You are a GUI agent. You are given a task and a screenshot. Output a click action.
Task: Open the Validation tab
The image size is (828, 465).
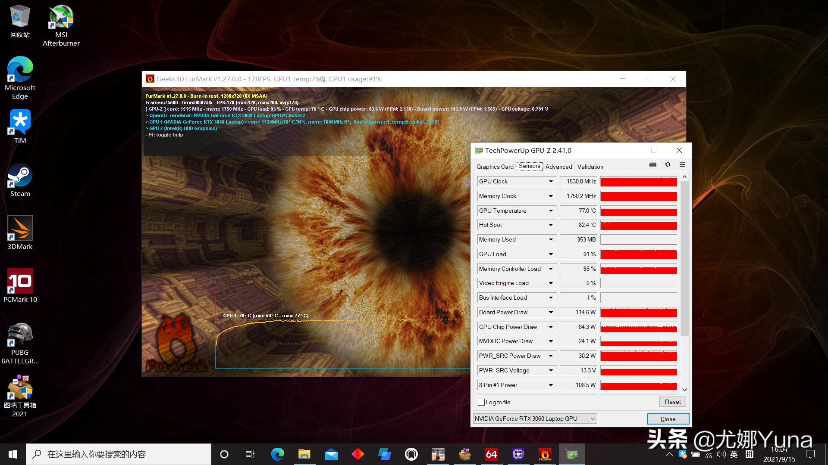(590, 167)
